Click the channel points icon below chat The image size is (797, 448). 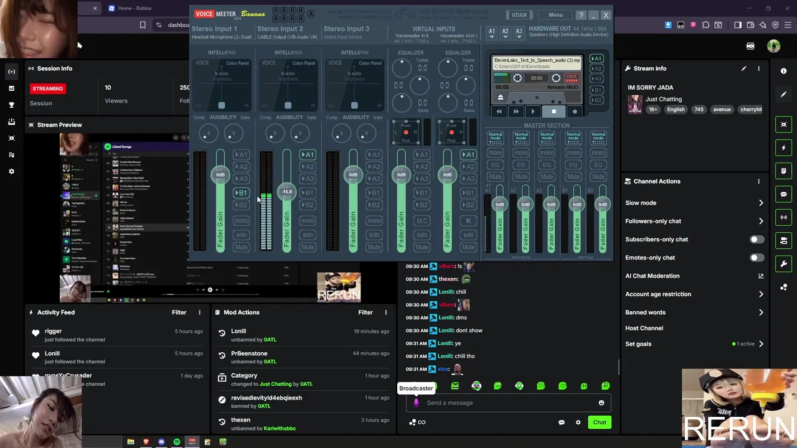417,422
